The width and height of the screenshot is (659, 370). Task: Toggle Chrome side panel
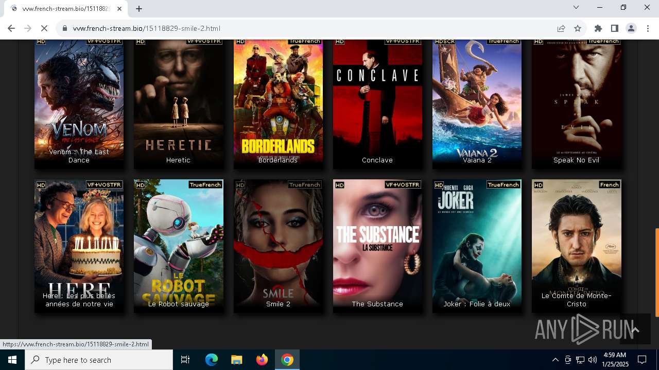pyautogui.click(x=614, y=28)
